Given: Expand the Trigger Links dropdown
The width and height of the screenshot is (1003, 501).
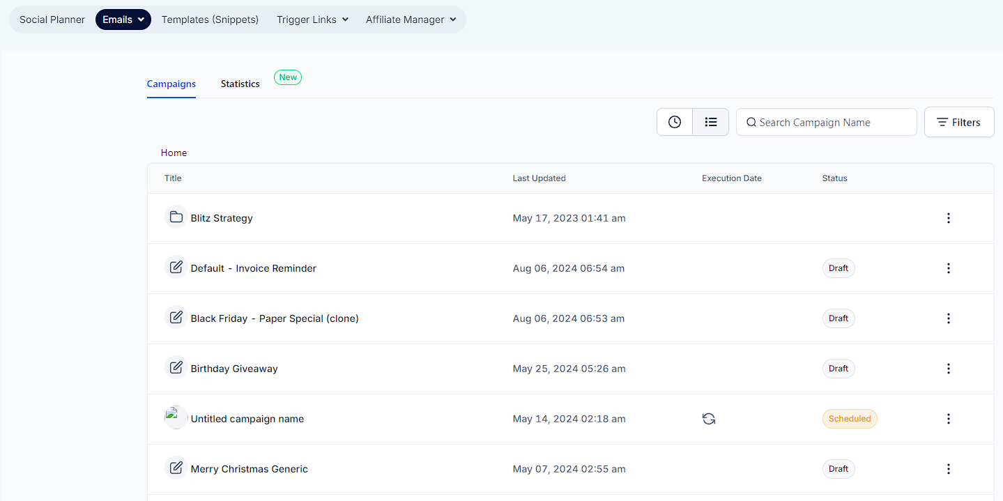Looking at the screenshot, I should click(x=312, y=20).
